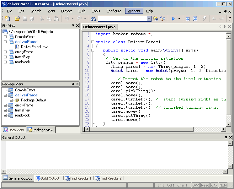234x189 pixels.
Task: Collapse the DeliverParcel class fold marker
Action: (x=93, y=42)
